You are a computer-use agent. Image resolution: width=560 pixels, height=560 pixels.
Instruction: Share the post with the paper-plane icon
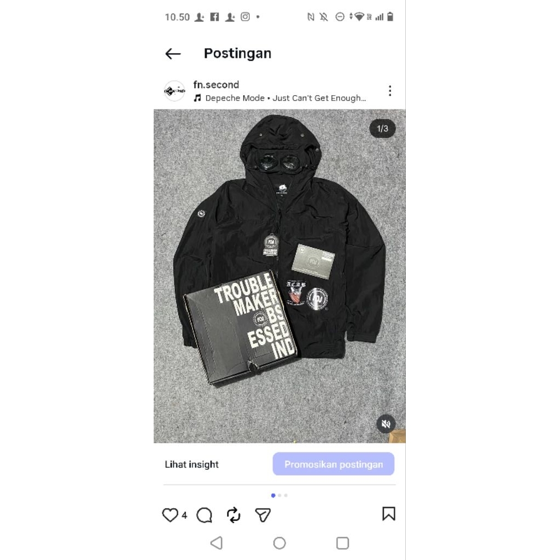(x=263, y=515)
